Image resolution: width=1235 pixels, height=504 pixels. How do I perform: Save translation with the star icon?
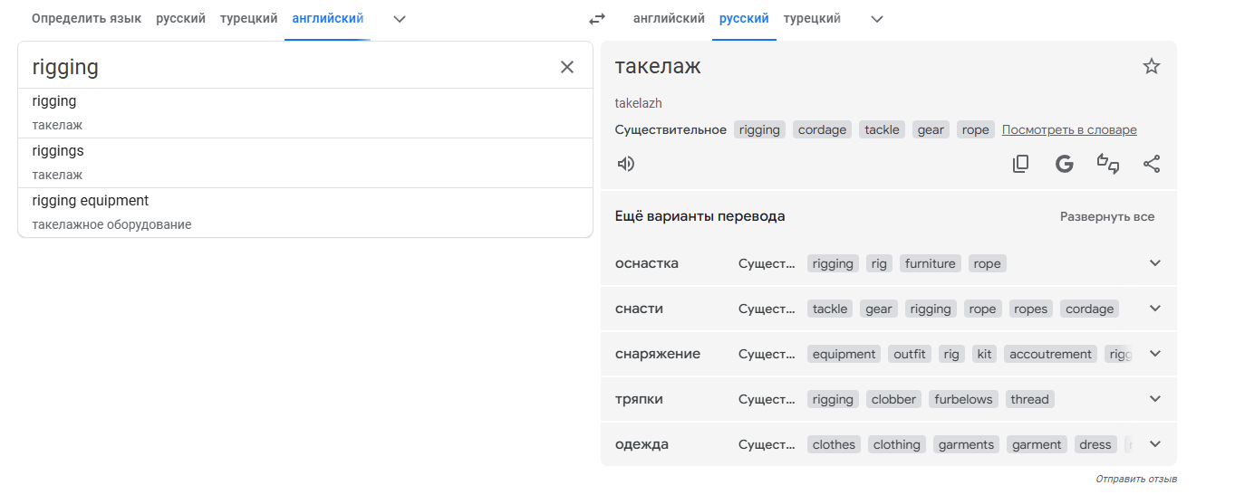tap(1152, 66)
